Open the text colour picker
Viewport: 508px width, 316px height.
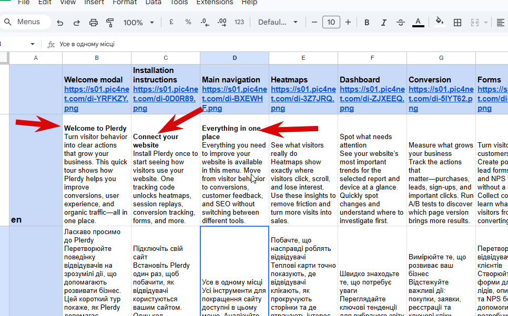[x=418, y=23]
